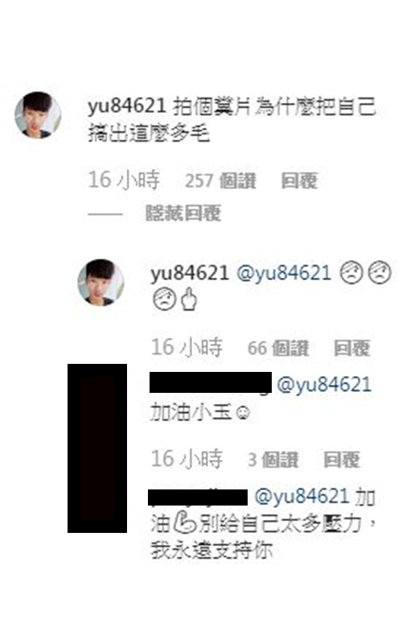The height and width of the screenshot is (644, 402).
Task: Click the timestamp 16 小時 beside 66 個讚
Action: coord(187,348)
